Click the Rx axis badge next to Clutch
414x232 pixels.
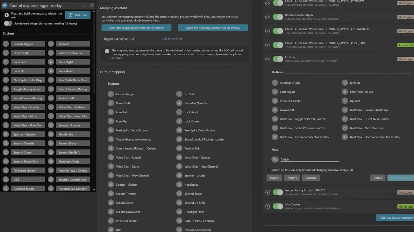275,159
